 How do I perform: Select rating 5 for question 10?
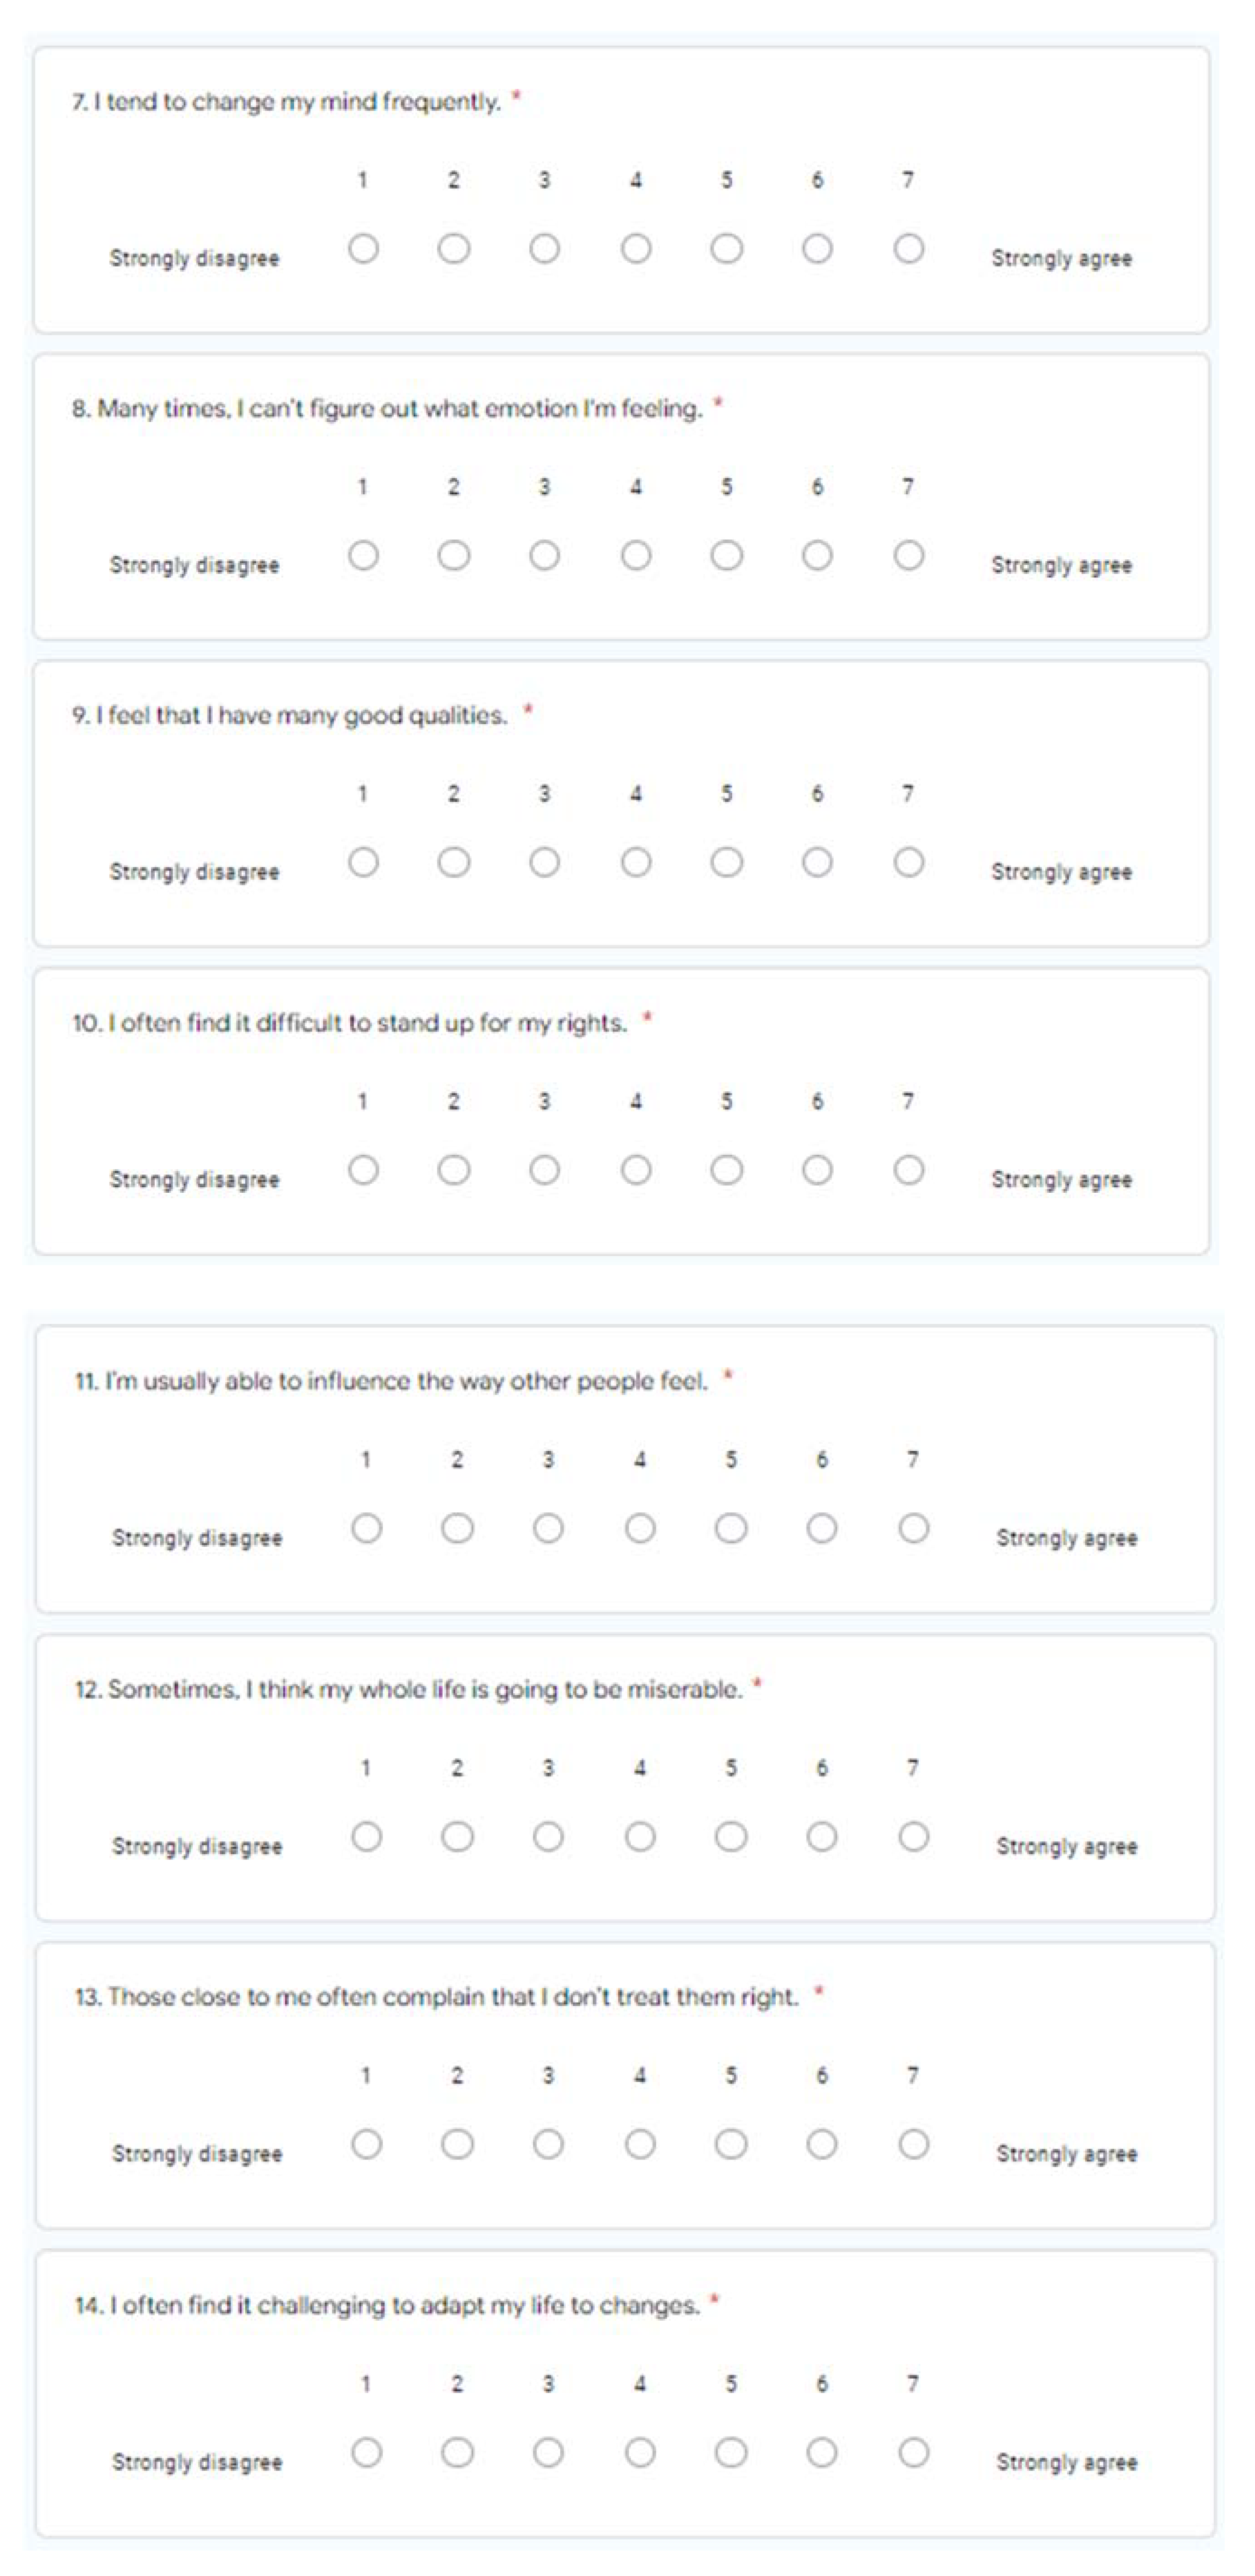click(727, 1170)
